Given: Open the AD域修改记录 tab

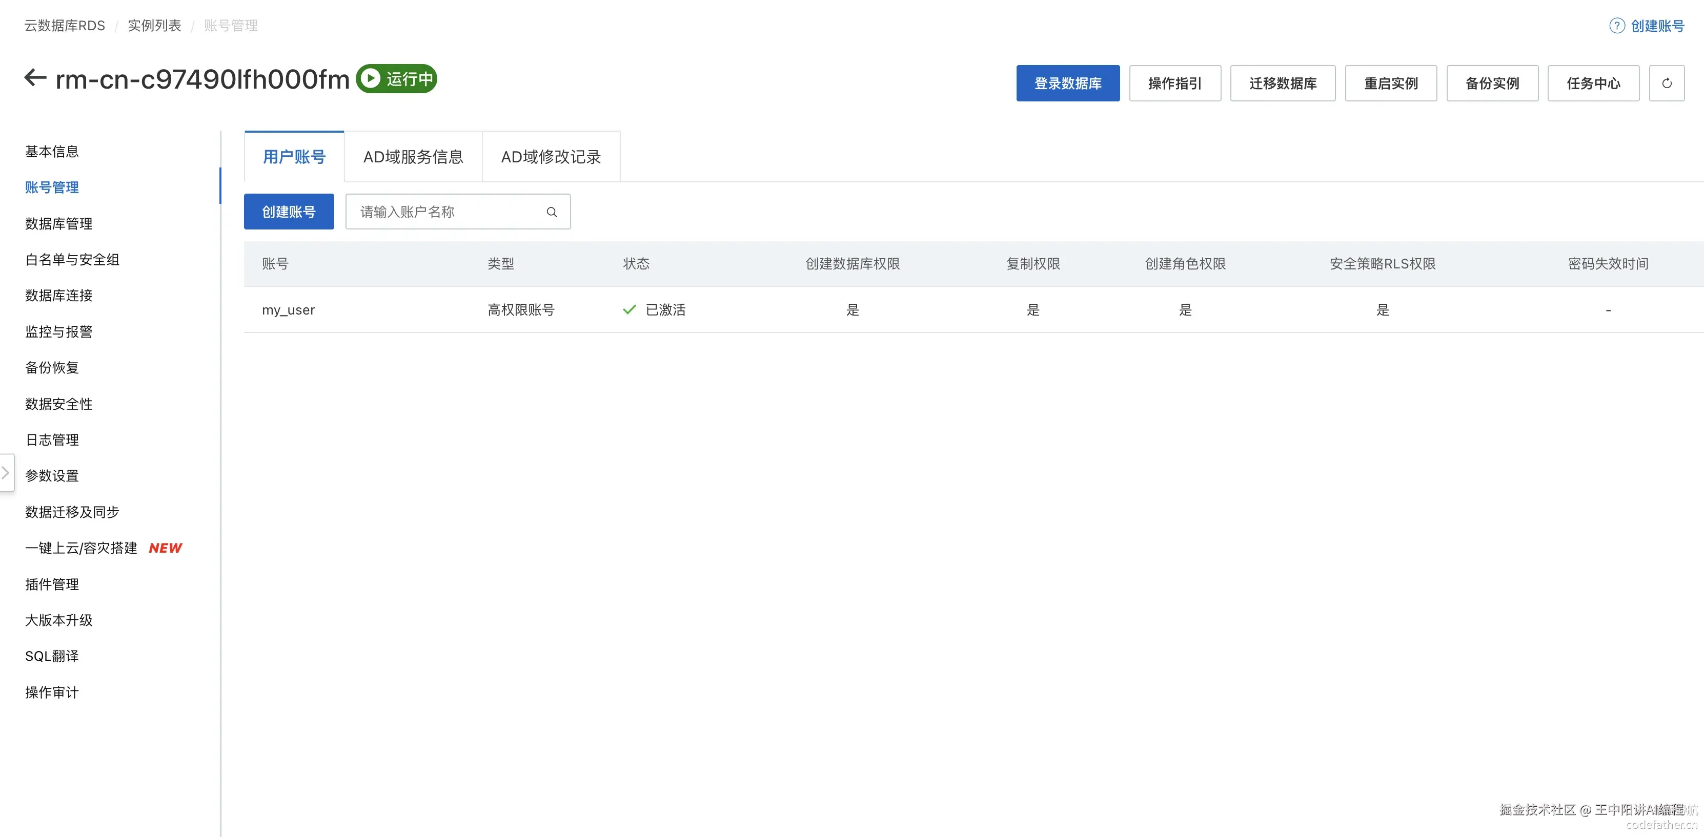Looking at the screenshot, I should pos(551,157).
